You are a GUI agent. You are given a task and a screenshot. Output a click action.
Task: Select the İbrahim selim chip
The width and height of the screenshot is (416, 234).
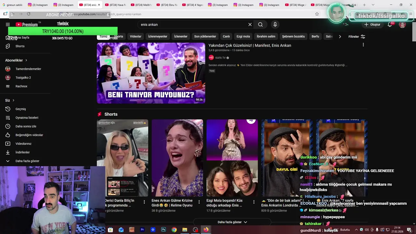tap(266, 36)
